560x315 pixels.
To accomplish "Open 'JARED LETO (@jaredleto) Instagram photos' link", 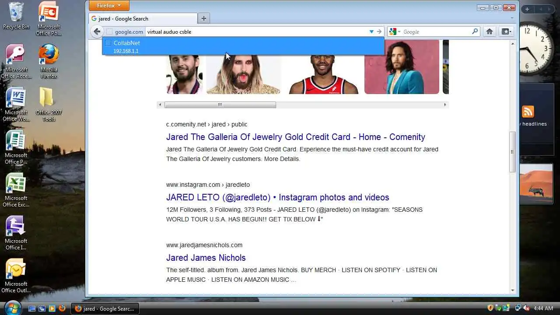I will (x=277, y=197).
